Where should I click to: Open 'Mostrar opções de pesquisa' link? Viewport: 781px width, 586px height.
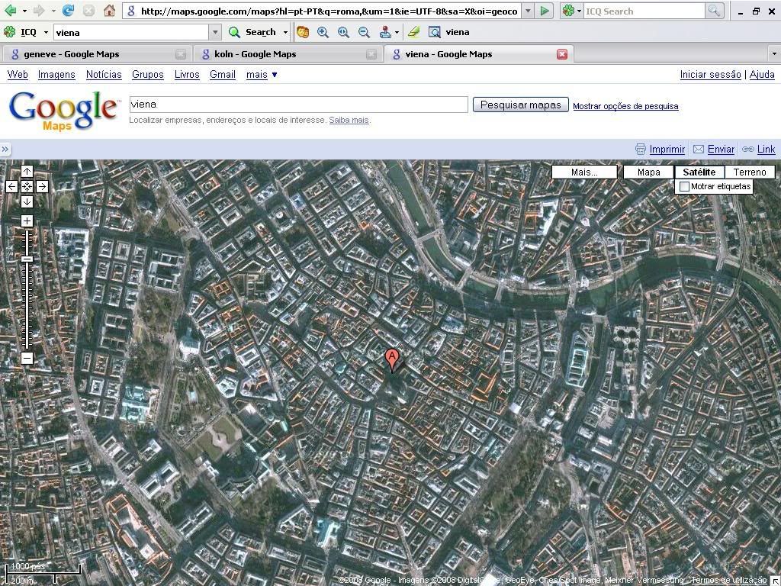point(625,106)
